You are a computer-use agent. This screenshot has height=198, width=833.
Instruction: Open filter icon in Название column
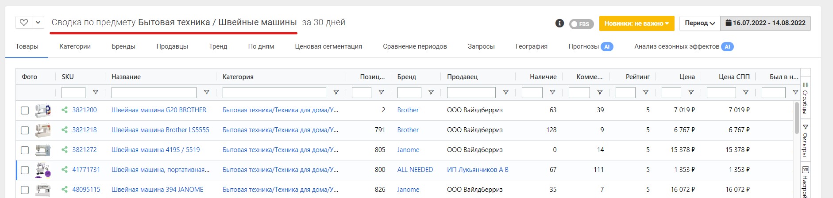coord(206,92)
